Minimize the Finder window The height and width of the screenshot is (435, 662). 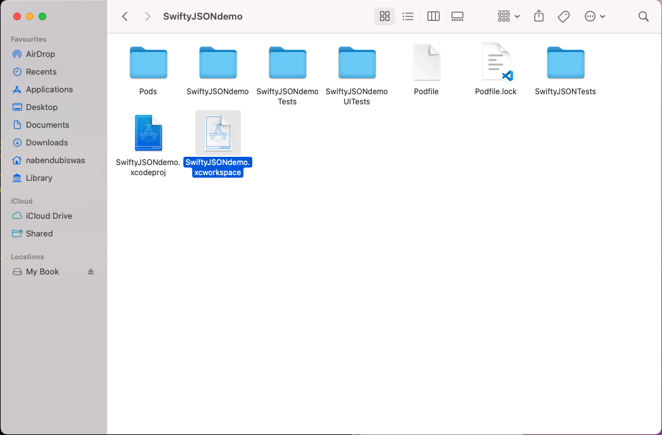tap(30, 16)
